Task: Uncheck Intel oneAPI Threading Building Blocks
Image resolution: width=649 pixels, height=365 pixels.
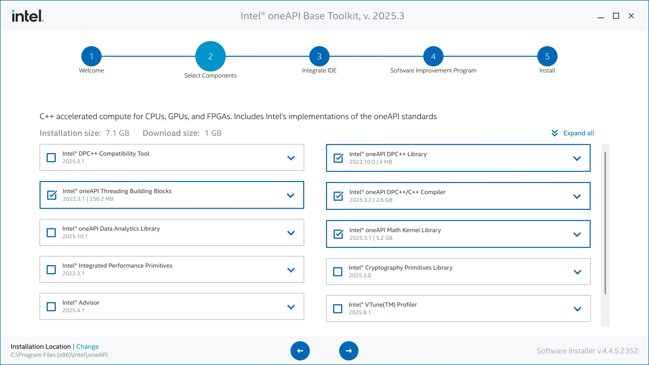Action: tap(52, 195)
